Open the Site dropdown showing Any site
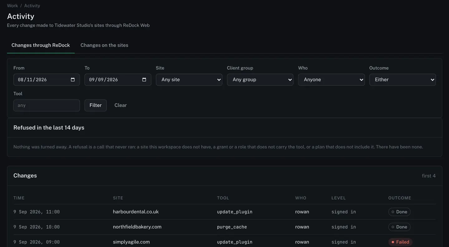Image resolution: width=449 pixels, height=247 pixels. (x=189, y=80)
